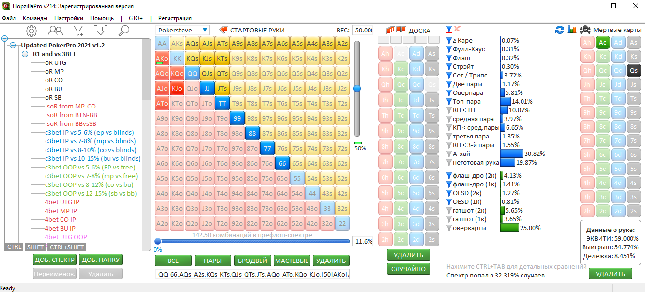Click the ВЕС weight input field
Viewport: 645px width, 292px height.
click(362, 30)
